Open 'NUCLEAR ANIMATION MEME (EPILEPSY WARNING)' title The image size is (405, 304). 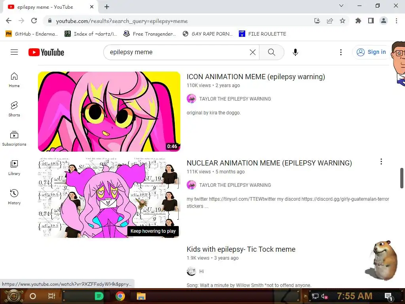pyautogui.click(x=269, y=163)
